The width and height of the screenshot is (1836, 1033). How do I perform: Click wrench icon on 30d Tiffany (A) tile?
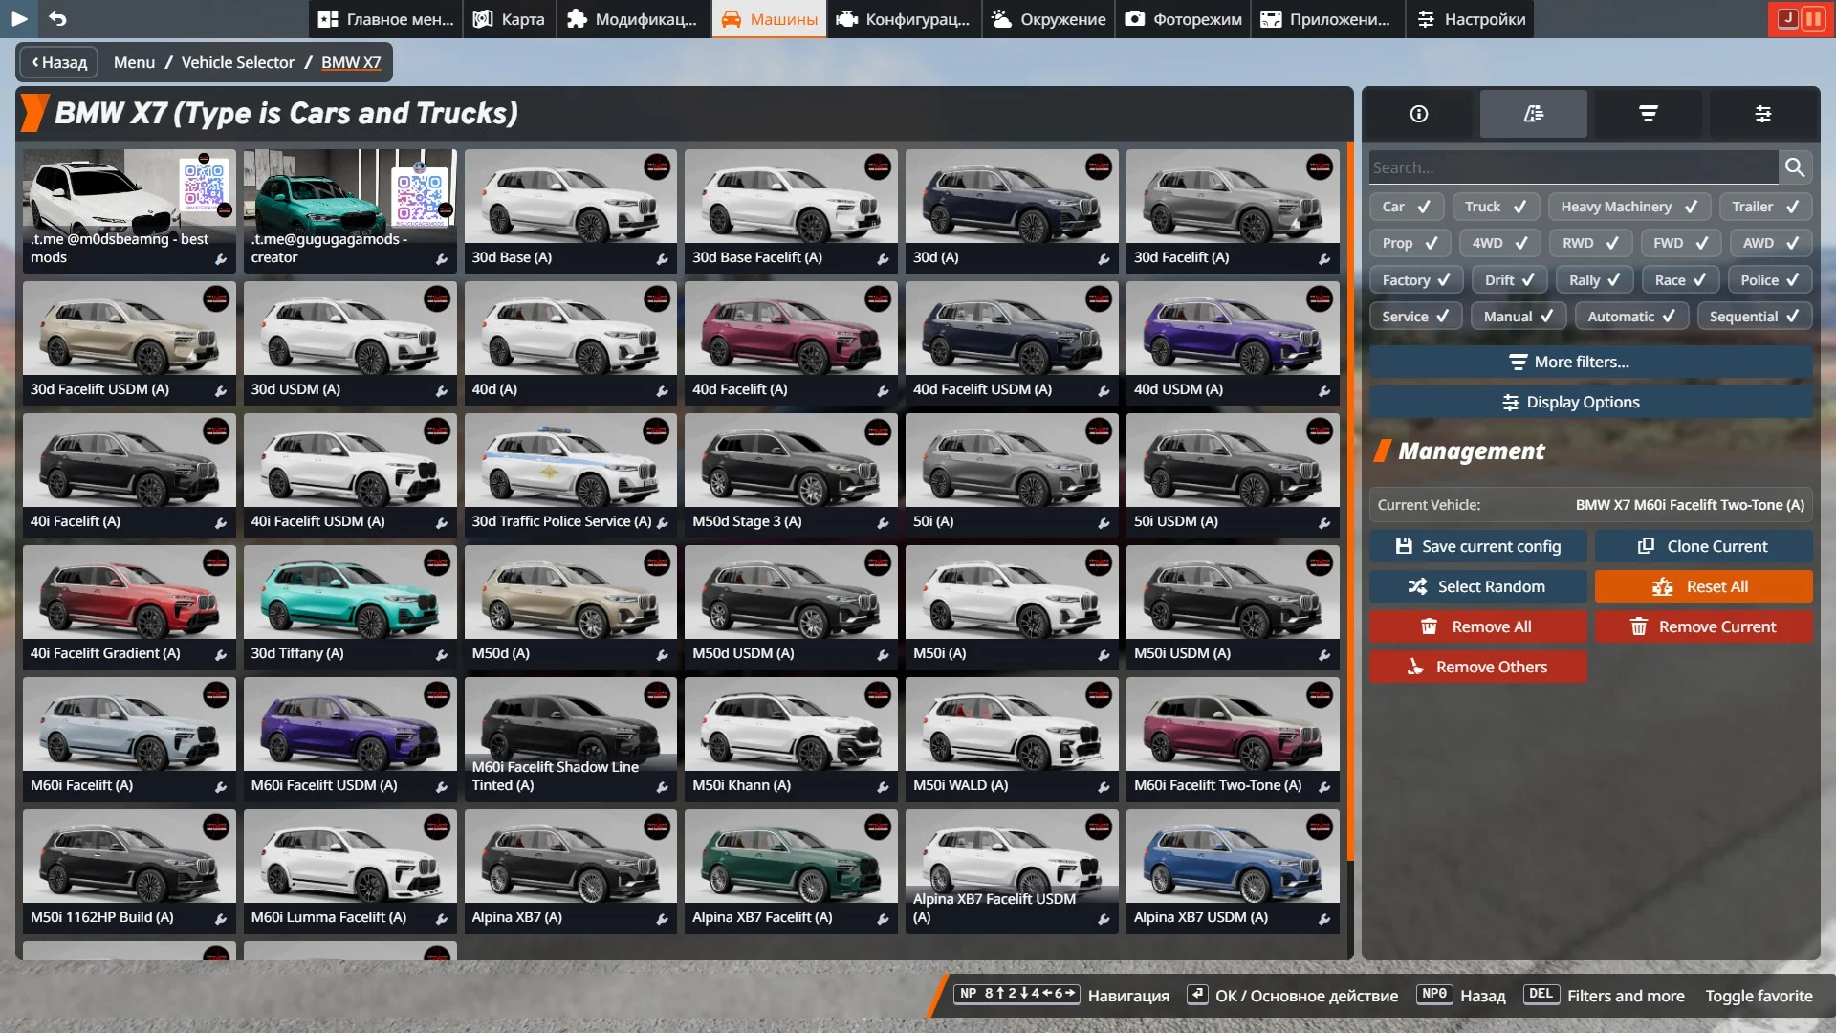pos(441,655)
